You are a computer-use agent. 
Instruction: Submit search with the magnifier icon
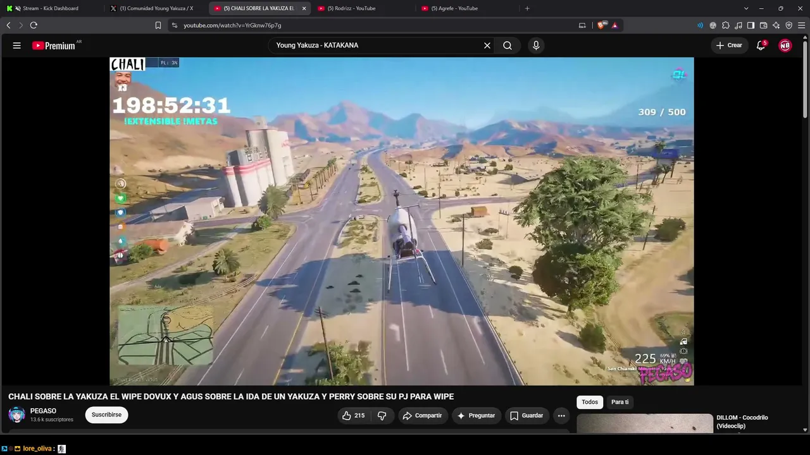508,45
